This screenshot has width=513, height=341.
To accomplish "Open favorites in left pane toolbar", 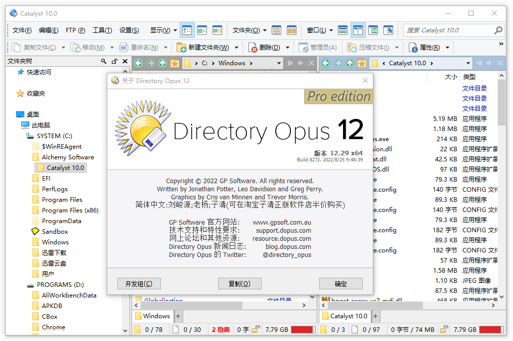I will [x=175, y=63].
